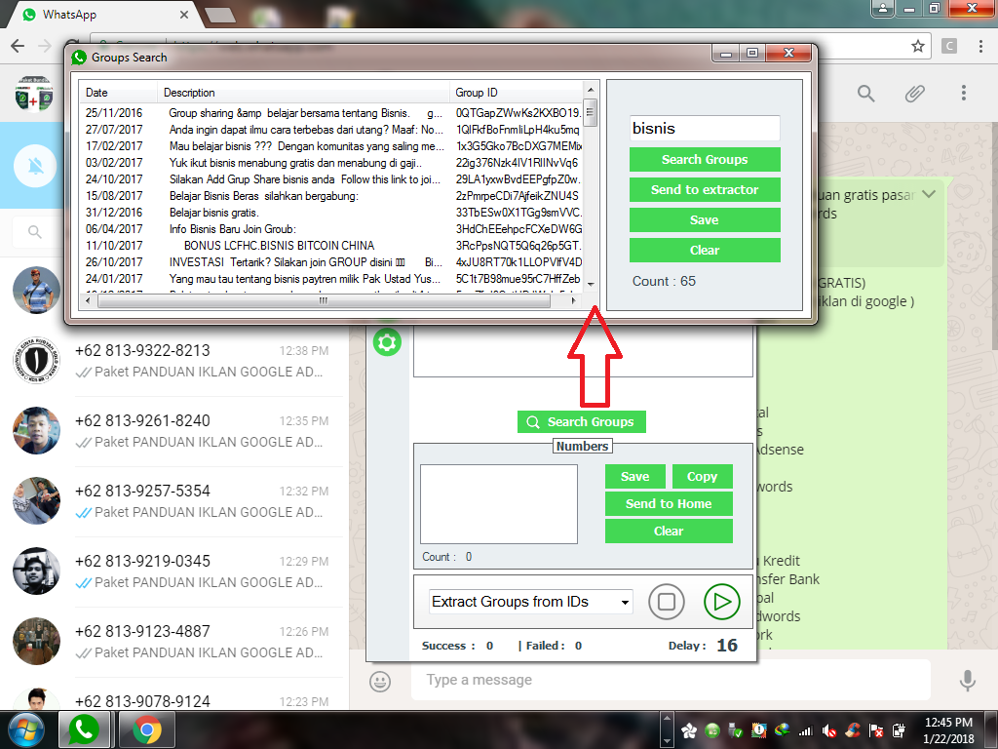The height and width of the screenshot is (749, 998).
Task: Click the Numbers list text box
Action: pos(499,504)
